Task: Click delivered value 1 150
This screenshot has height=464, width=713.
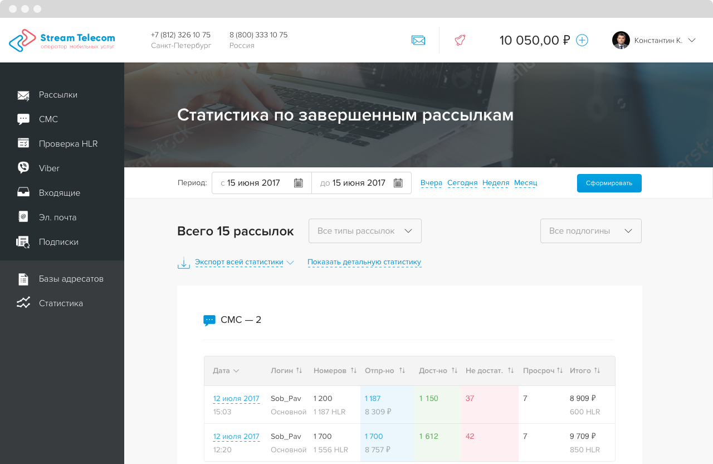Action: 429,399
